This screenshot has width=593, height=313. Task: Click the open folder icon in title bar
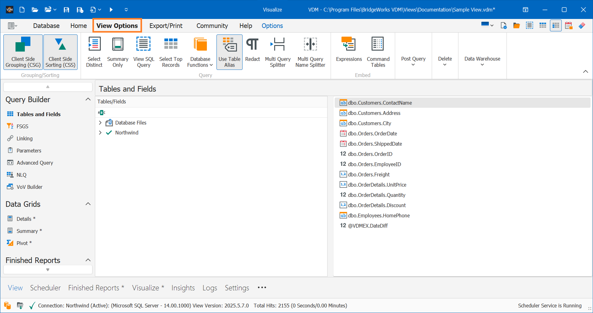click(35, 10)
